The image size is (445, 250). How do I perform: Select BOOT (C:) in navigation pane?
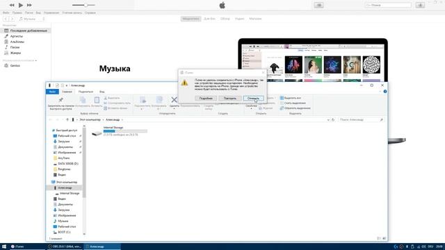point(62,232)
